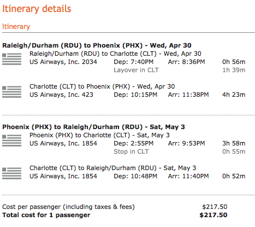Click US Airways, Inc. 2034 flight text
The image size is (255, 227).
tap(63, 62)
